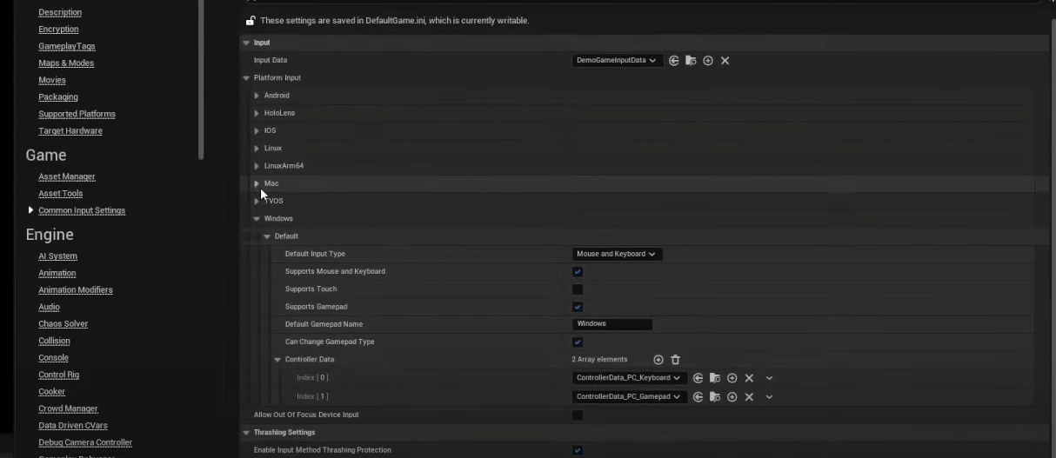Expand the HoloLens platform entry

[x=257, y=113]
